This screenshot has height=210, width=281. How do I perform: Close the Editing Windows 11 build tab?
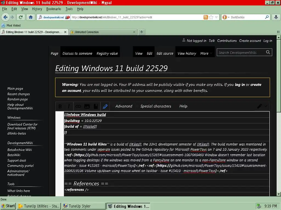point(65,32)
